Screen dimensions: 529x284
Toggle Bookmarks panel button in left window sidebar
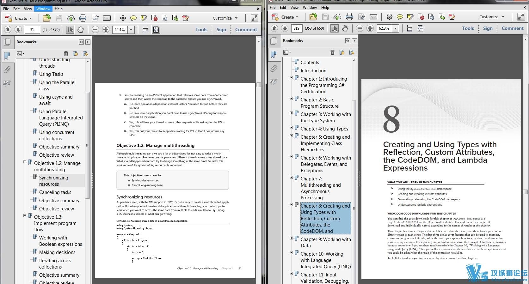[x=7, y=56]
